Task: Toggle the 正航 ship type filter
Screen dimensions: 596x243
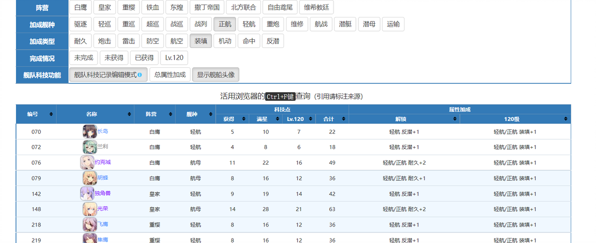Action: (224, 24)
